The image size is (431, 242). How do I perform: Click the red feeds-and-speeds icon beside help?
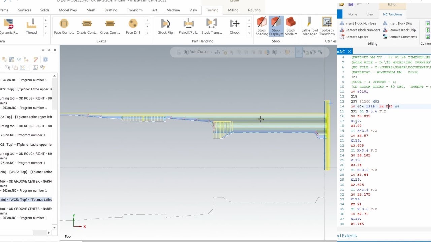coord(36,59)
